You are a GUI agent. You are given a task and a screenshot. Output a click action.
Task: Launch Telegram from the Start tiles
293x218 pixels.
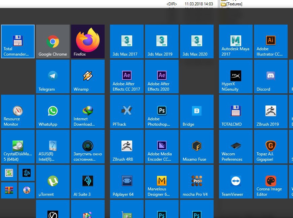click(x=53, y=76)
